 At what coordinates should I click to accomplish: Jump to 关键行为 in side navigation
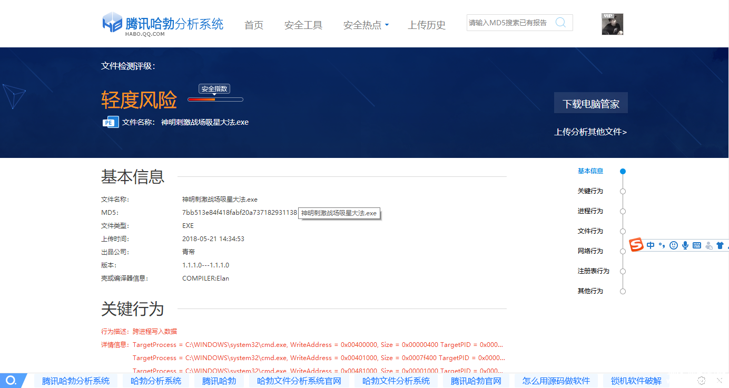point(590,191)
